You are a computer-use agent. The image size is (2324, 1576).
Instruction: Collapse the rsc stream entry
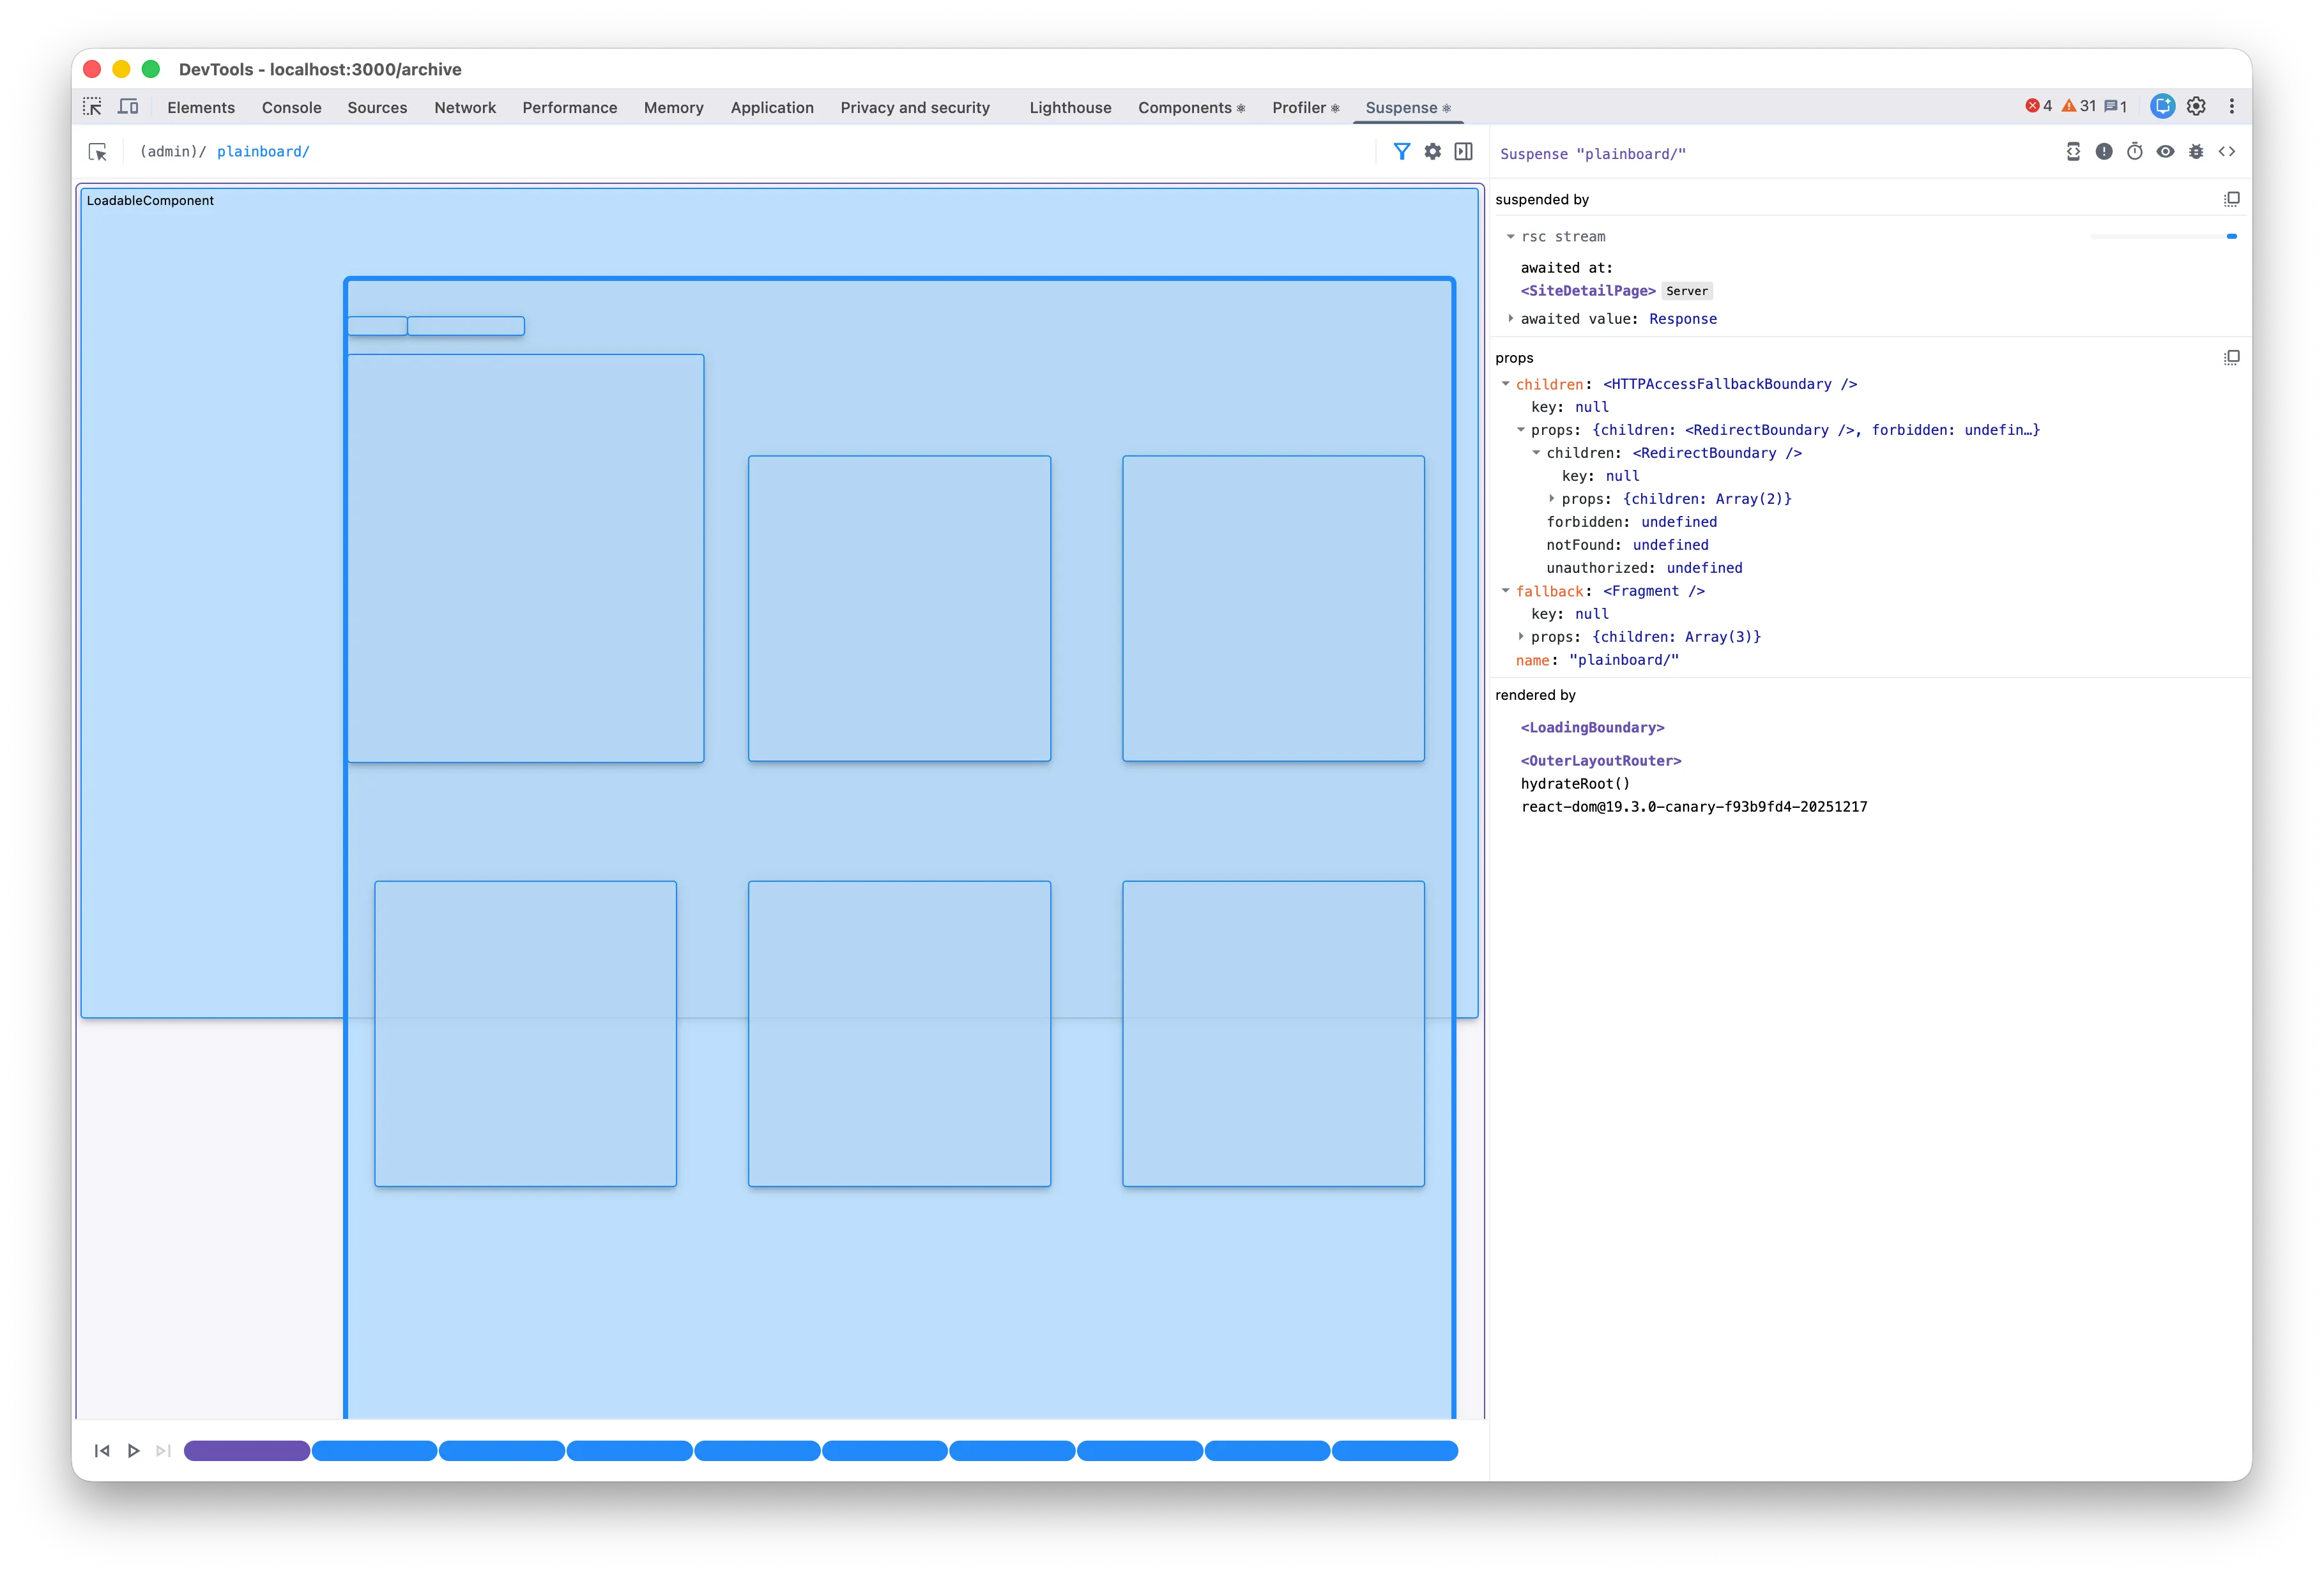[x=1511, y=237]
